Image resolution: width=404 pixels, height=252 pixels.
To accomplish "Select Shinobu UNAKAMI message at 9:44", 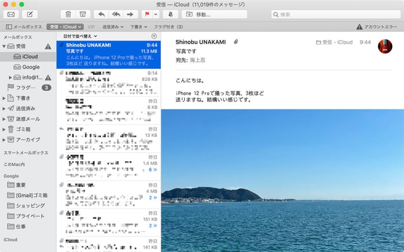I will [x=109, y=54].
